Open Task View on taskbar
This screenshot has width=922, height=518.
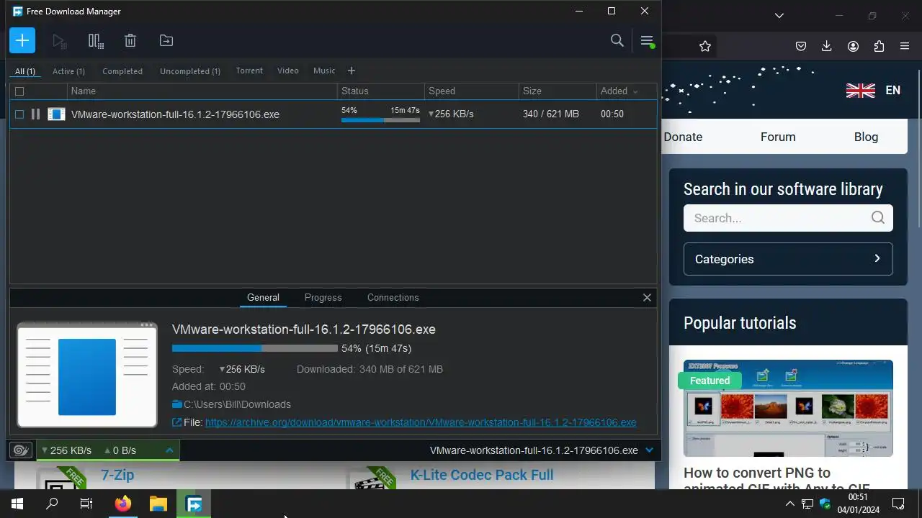click(x=86, y=504)
